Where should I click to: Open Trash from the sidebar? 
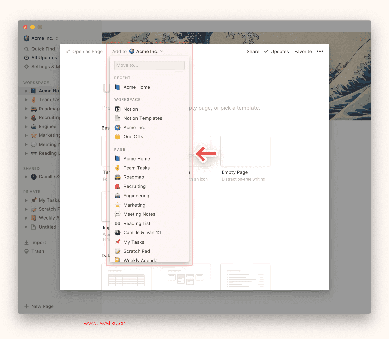[34, 251]
